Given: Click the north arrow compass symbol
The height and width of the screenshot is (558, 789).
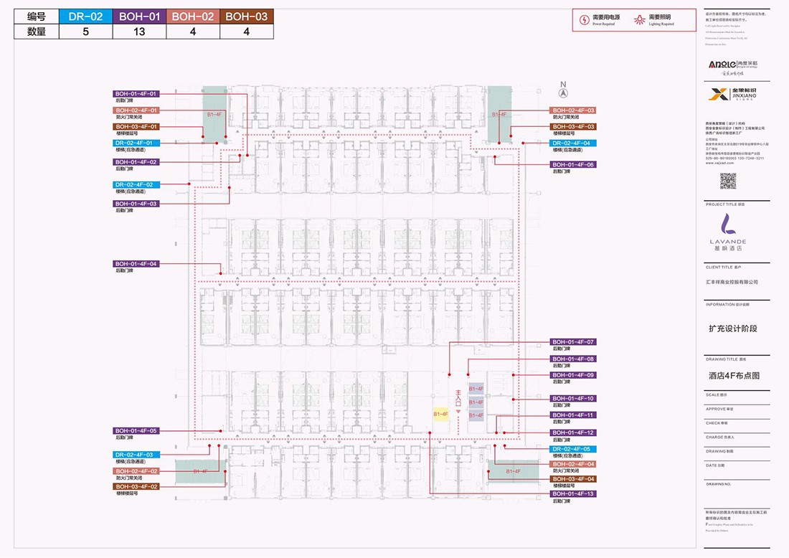Looking at the screenshot, I should [x=563, y=92].
